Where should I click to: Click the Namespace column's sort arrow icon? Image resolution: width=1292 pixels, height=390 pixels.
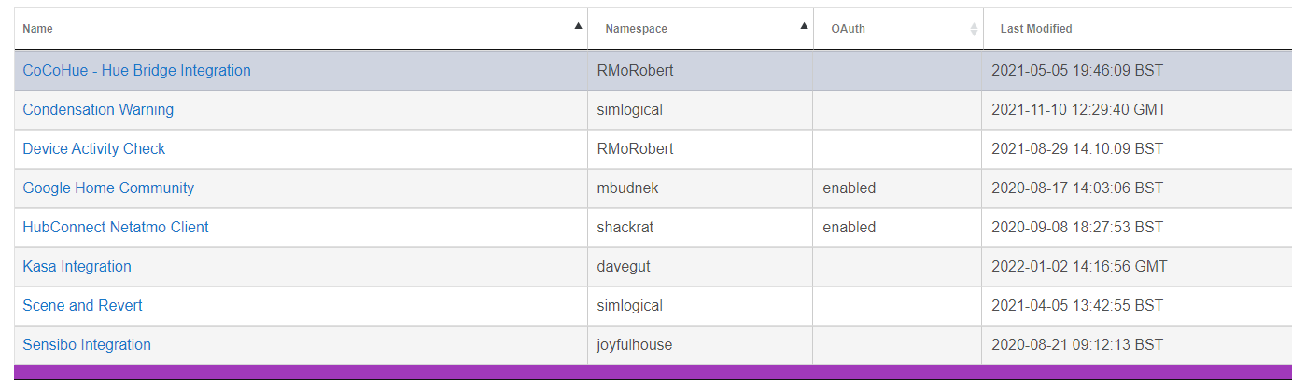804,26
